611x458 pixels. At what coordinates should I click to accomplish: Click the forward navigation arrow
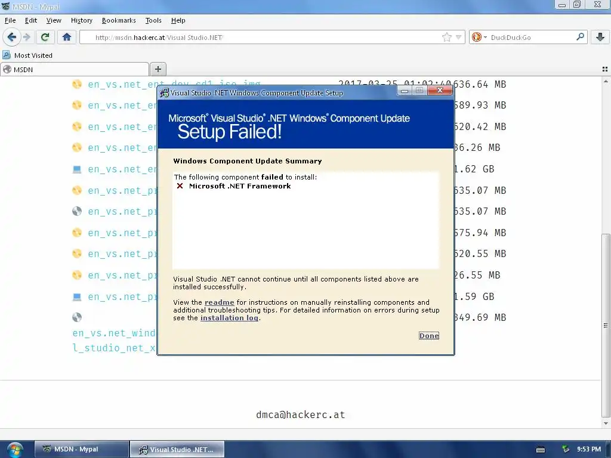coord(26,37)
